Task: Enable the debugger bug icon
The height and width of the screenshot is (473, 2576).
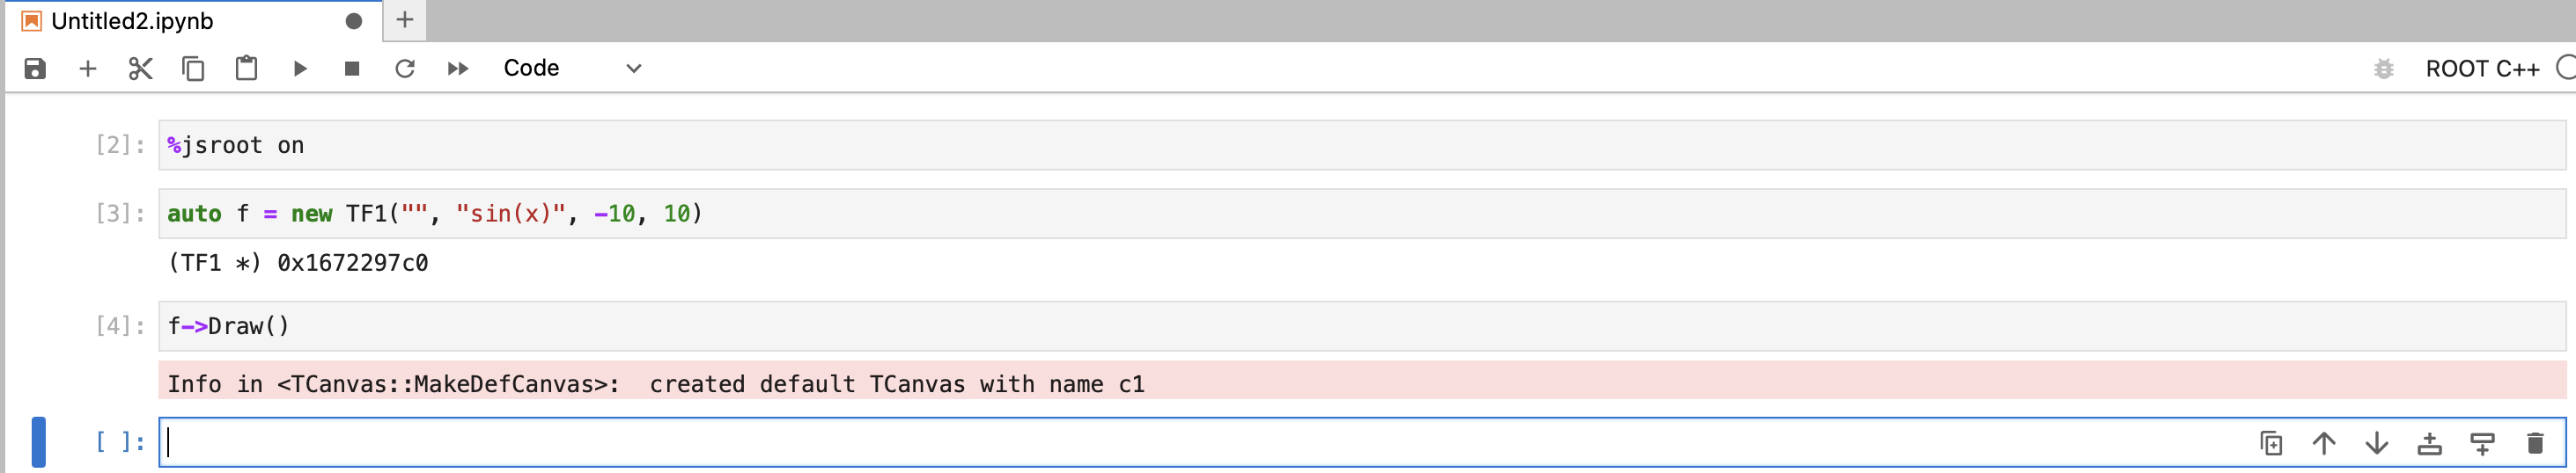Action: [x=2384, y=68]
